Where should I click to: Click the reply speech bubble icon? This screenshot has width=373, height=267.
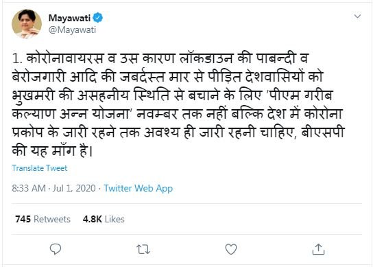(x=56, y=249)
